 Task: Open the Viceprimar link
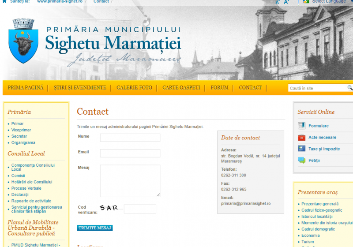21,130
